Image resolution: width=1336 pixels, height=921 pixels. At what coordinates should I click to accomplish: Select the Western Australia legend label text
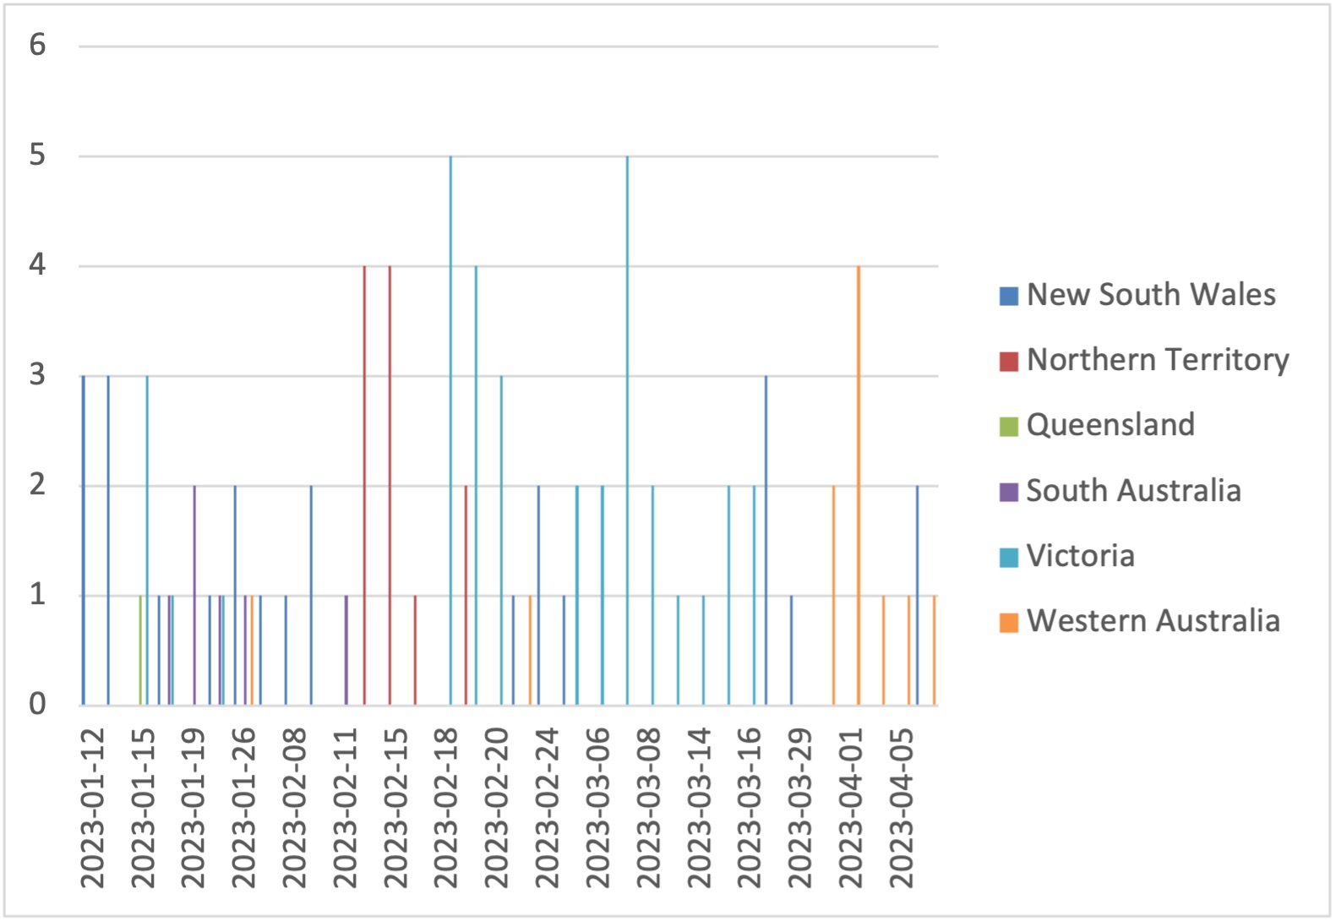(x=1153, y=621)
